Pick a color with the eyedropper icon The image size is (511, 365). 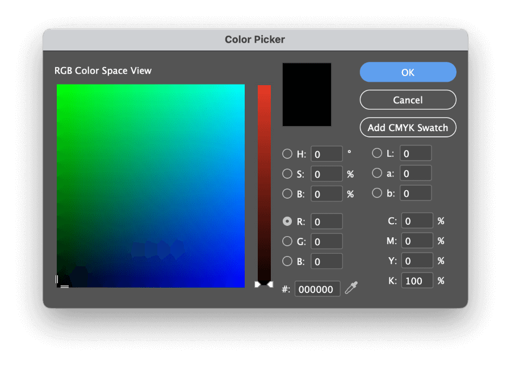[351, 288]
